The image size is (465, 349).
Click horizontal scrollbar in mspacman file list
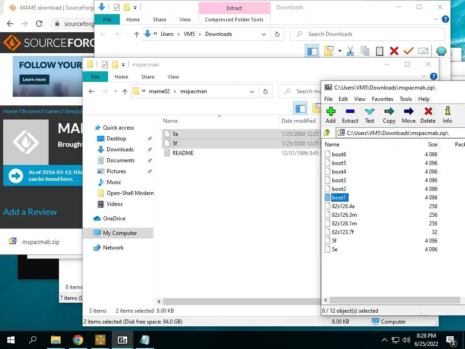pyautogui.click(x=241, y=302)
